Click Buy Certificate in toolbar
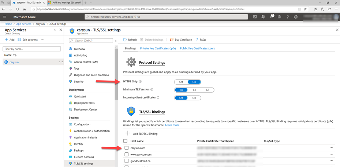The height and width of the screenshot is (167, 340). click(181, 40)
